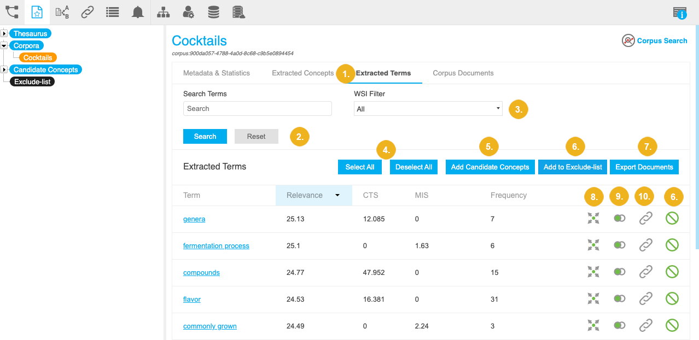Open the hierarchy tree toolbar icon

pyautogui.click(x=163, y=12)
